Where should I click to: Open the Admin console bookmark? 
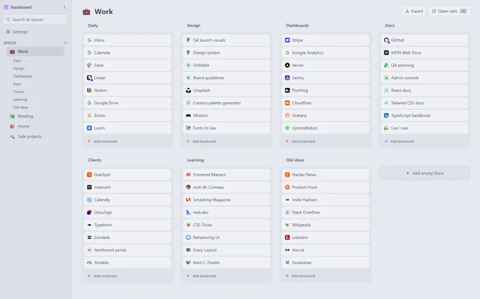pyautogui.click(x=425, y=78)
